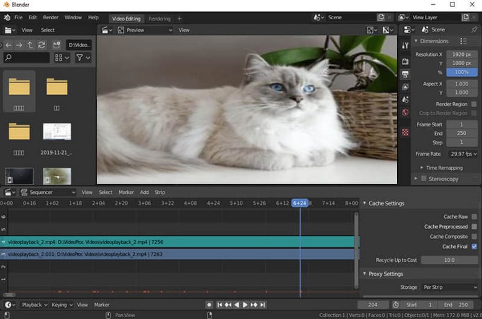482x319 pixels.
Task: Open the Storage Per Strip dropdown
Action: (449, 287)
